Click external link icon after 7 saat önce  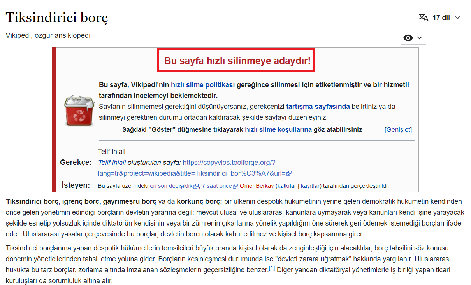point(235,186)
